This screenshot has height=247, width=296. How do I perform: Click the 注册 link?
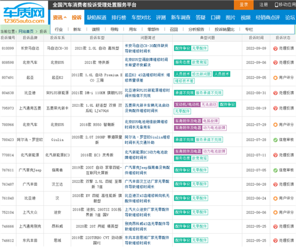click(x=263, y=5)
